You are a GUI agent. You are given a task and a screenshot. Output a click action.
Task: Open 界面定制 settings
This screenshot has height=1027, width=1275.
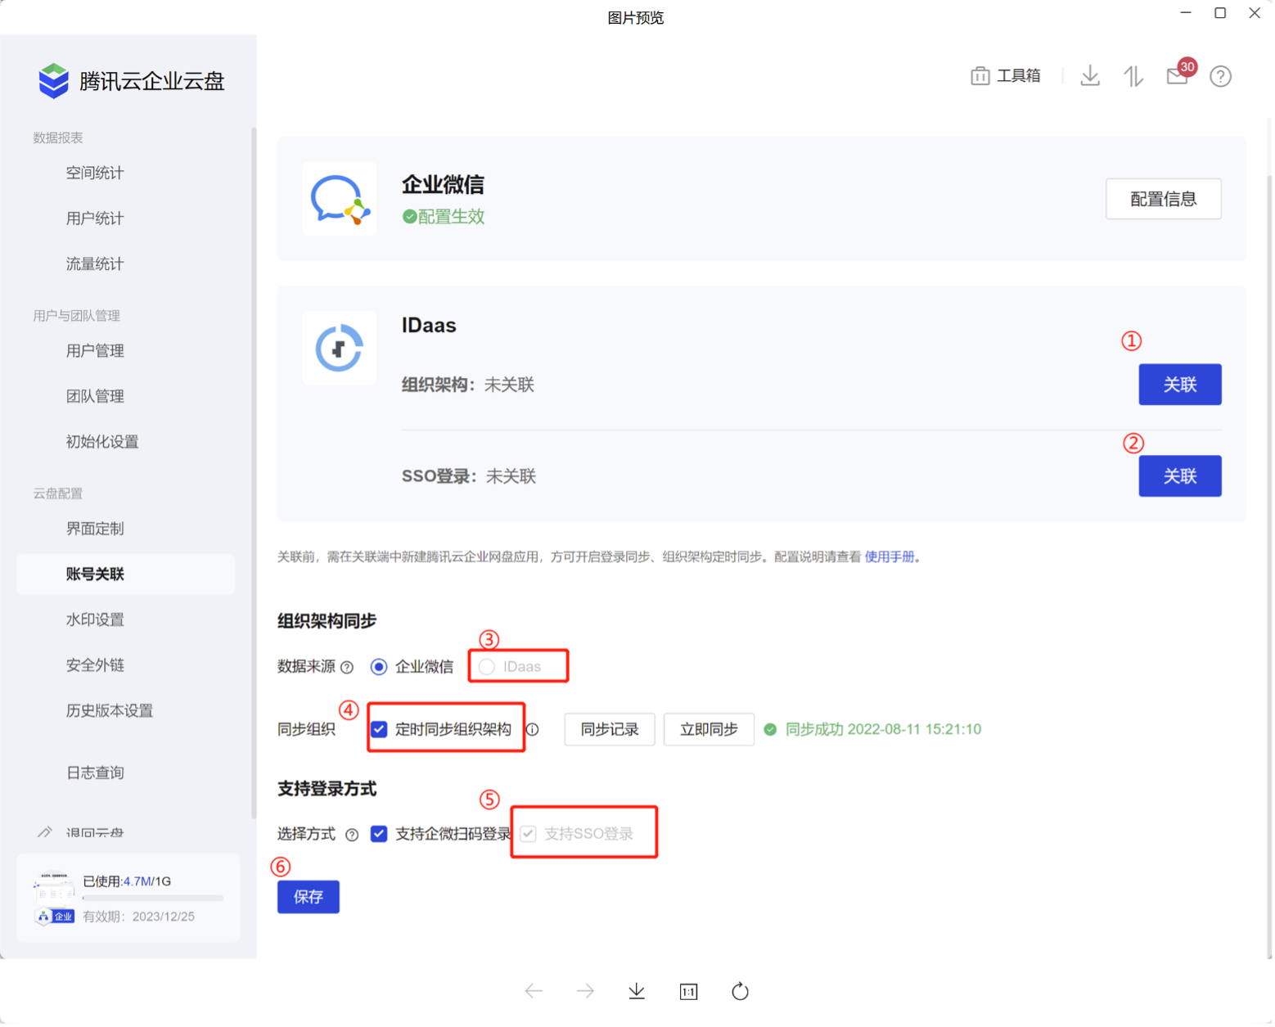point(95,529)
